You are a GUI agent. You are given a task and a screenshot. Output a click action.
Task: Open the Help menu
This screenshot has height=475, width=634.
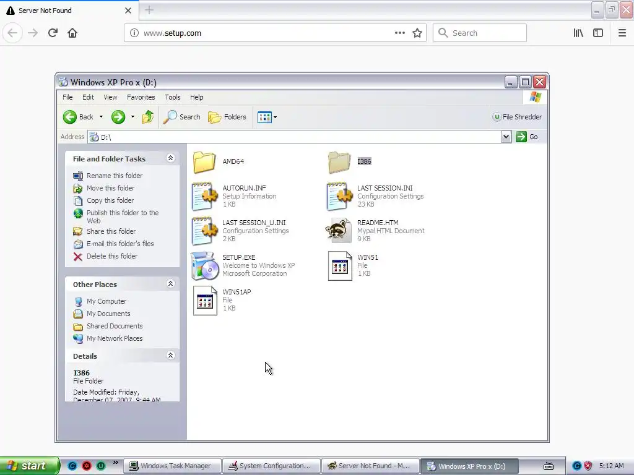click(x=196, y=97)
